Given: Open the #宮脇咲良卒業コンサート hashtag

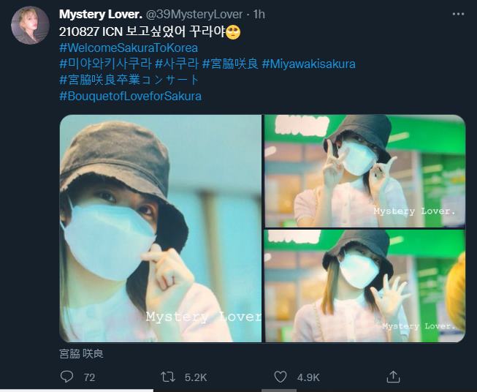Looking at the screenshot, I should tap(129, 80).
